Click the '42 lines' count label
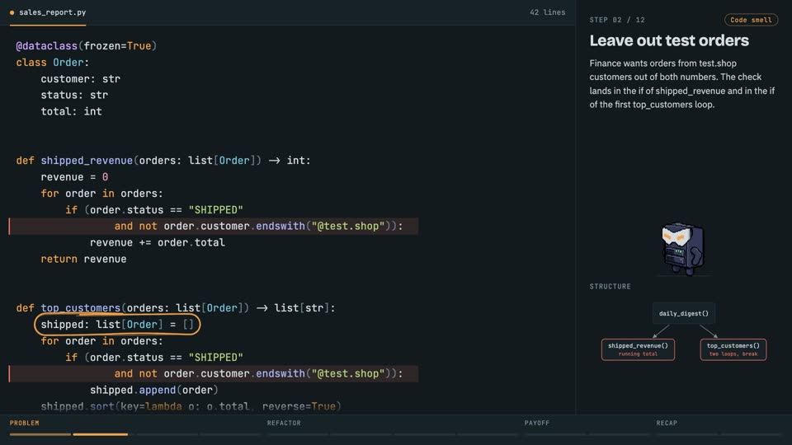The width and height of the screenshot is (792, 445). click(547, 12)
